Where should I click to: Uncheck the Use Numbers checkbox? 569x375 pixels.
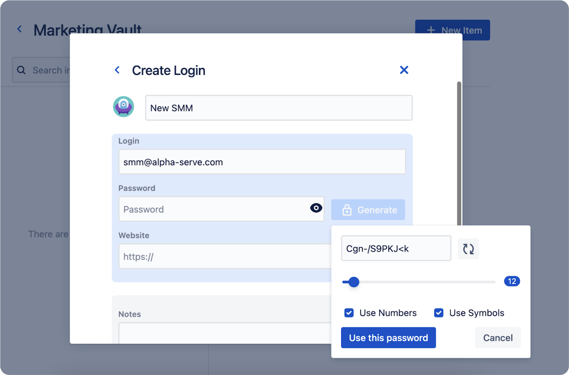pyautogui.click(x=349, y=313)
